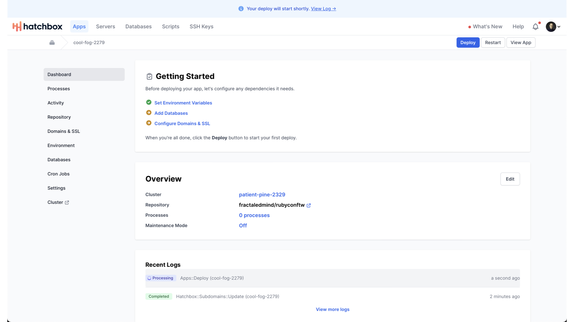The image size is (574, 322).
Task: Open the user avatar dropdown menu
Action: click(553, 27)
